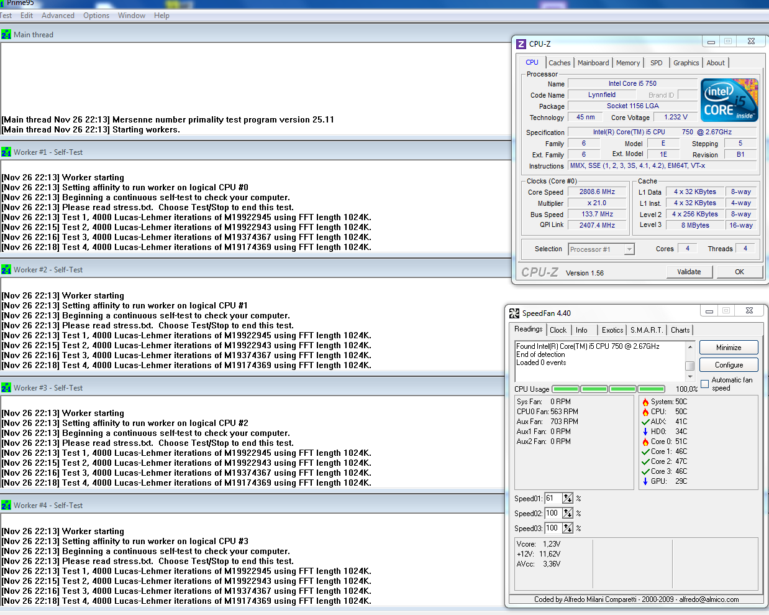Click the OK button in CPU-Z
This screenshot has width=769, height=615.
click(x=740, y=272)
